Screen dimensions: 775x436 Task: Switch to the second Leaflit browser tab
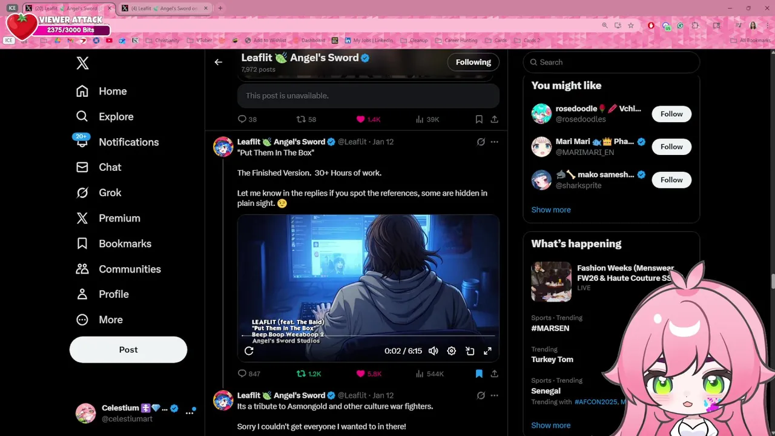(x=164, y=8)
